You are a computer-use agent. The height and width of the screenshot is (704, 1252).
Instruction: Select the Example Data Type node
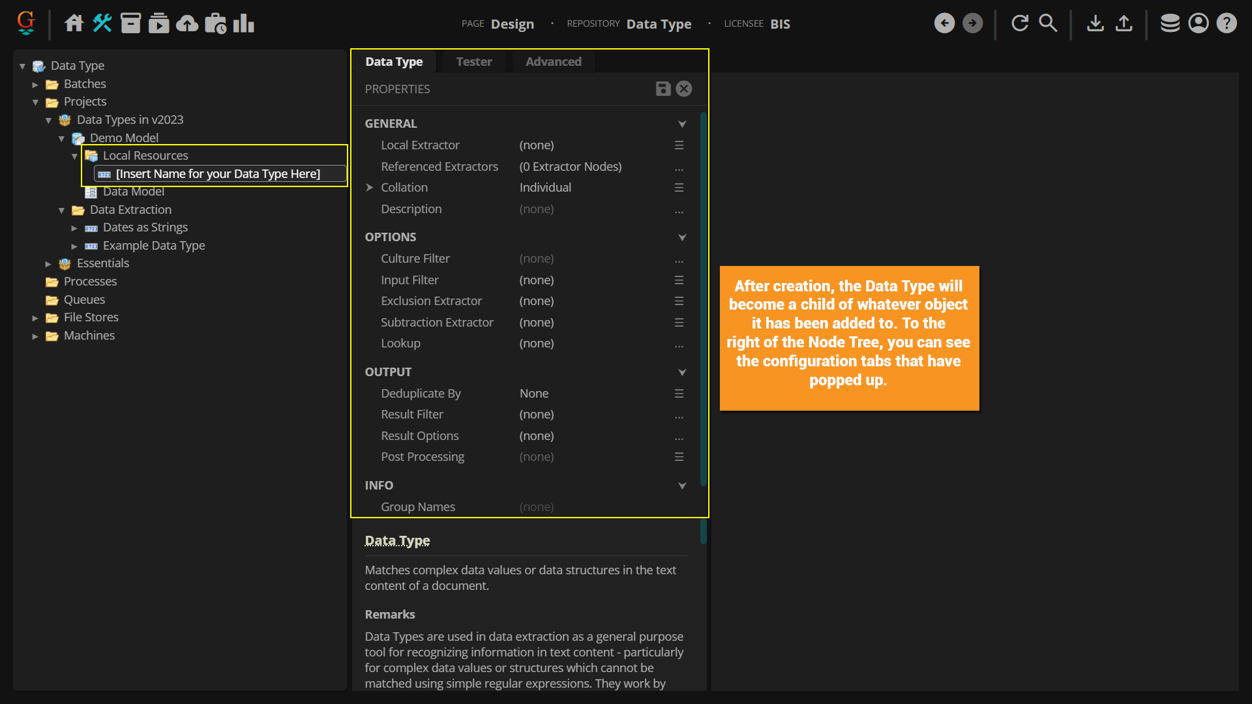[154, 246]
